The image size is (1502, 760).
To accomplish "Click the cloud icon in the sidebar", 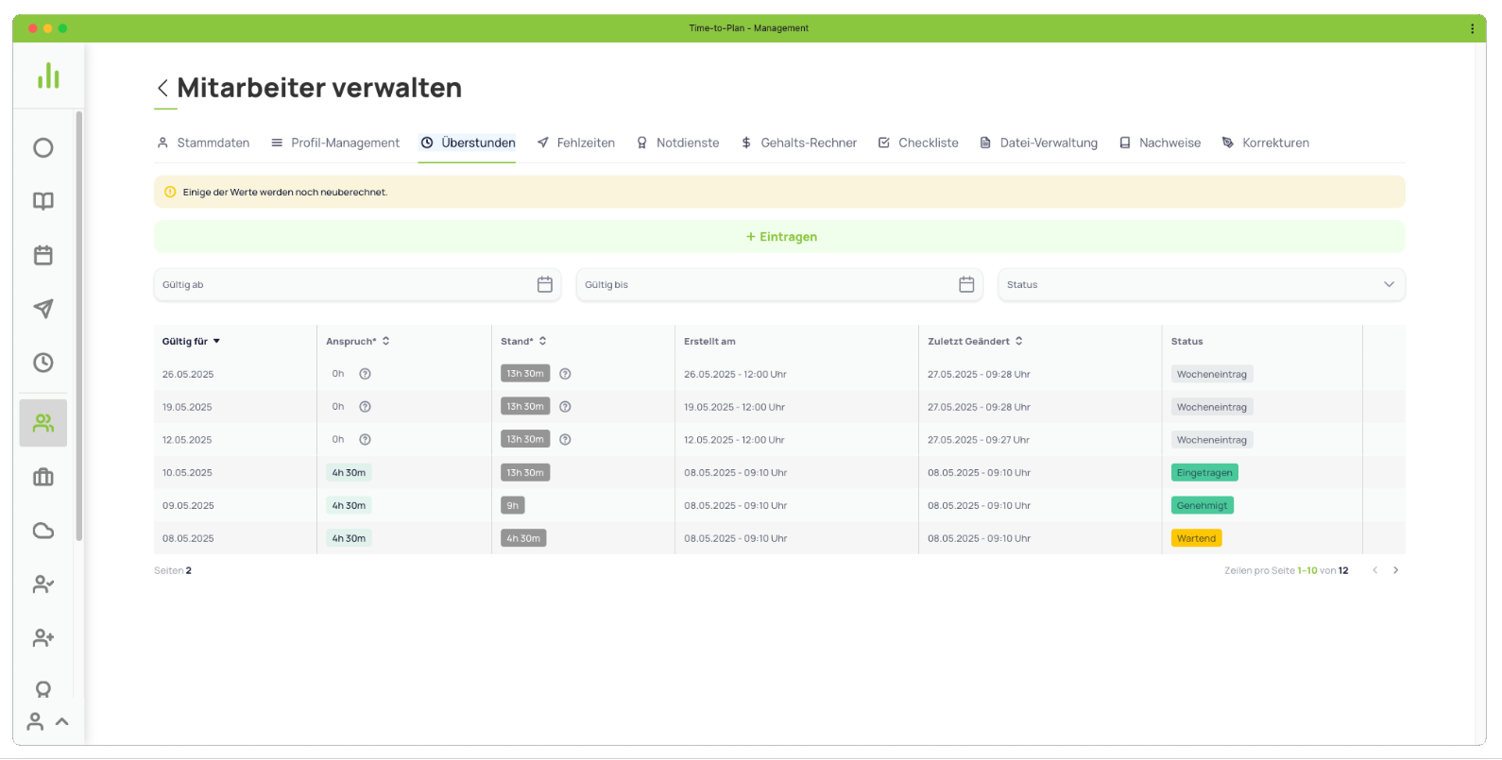I will click(x=43, y=531).
